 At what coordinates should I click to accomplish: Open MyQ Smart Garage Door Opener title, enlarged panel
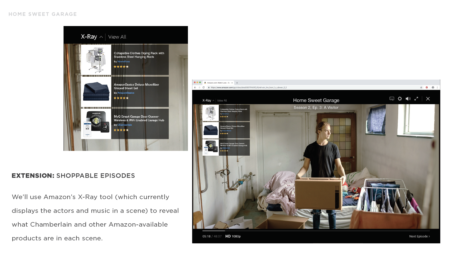coord(139,118)
